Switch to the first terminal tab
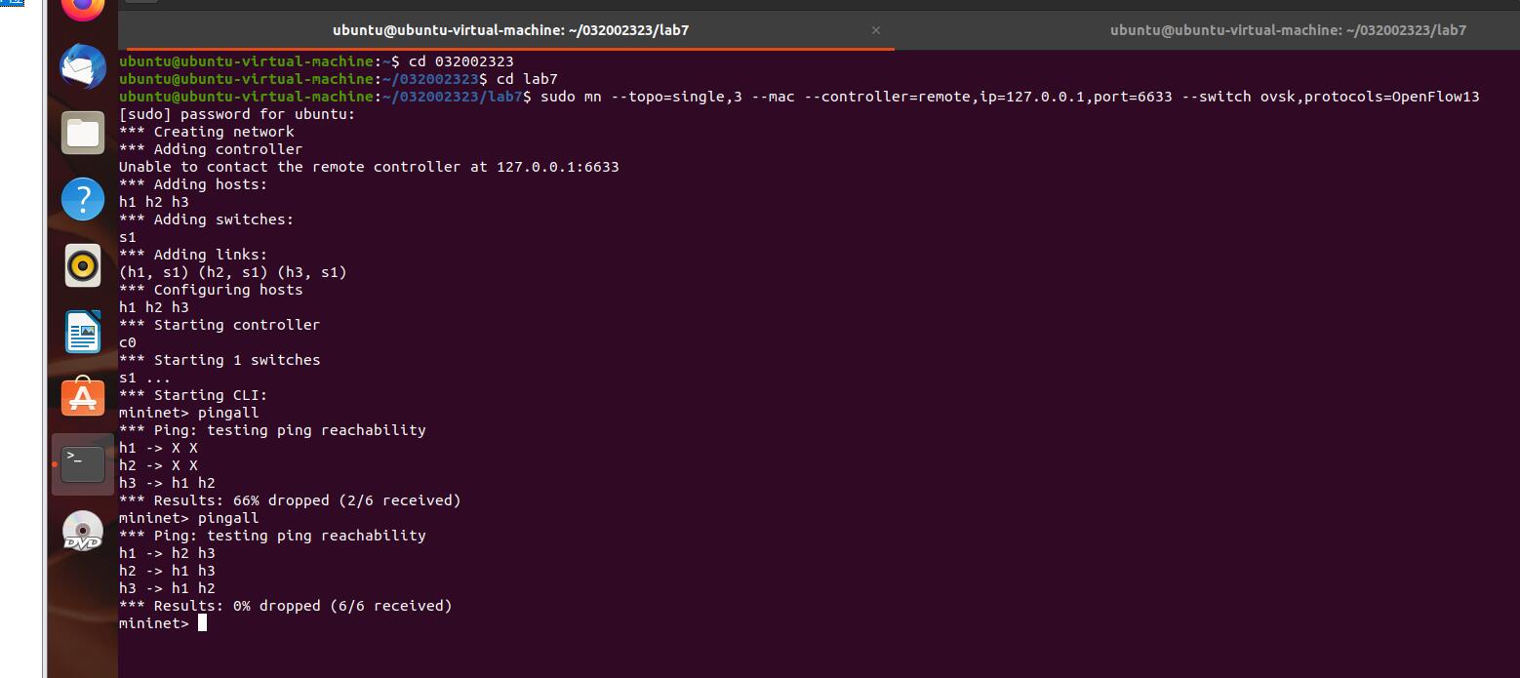 point(510,30)
